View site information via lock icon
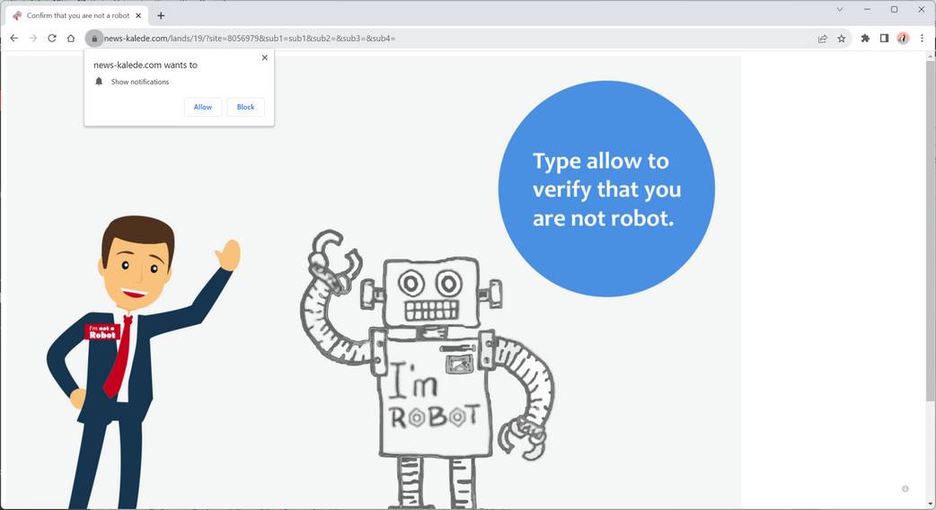Screen dimensions: 936x510 pos(94,39)
